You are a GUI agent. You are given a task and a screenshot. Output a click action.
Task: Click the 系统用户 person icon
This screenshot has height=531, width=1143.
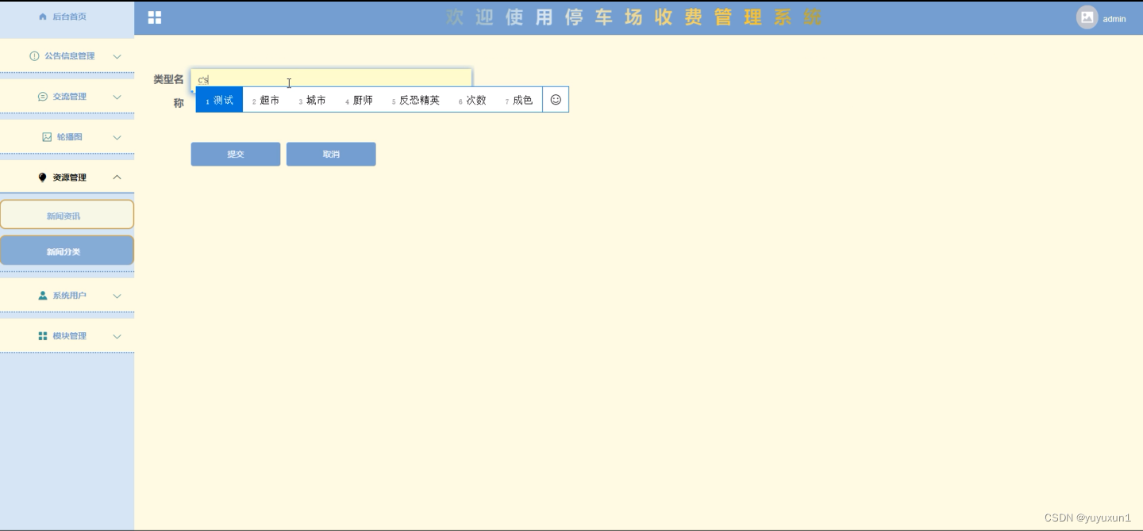pyautogui.click(x=43, y=296)
